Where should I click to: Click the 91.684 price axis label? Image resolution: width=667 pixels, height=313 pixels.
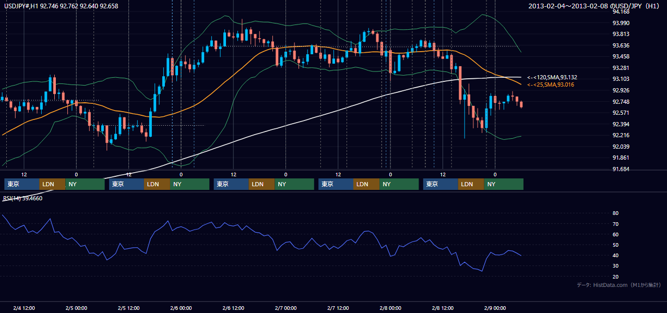tap(621, 169)
